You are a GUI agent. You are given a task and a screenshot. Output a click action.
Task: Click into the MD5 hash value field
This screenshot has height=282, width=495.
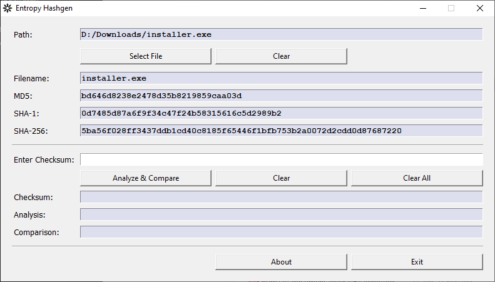(x=281, y=96)
